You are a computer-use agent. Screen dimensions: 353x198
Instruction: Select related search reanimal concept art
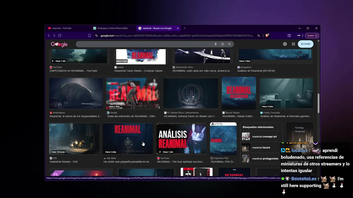coord(261,136)
